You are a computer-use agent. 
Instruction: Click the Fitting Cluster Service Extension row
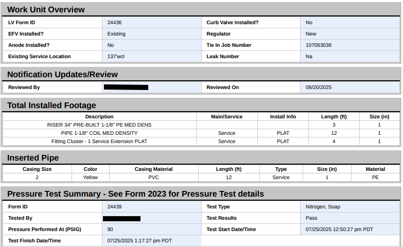(x=99, y=142)
